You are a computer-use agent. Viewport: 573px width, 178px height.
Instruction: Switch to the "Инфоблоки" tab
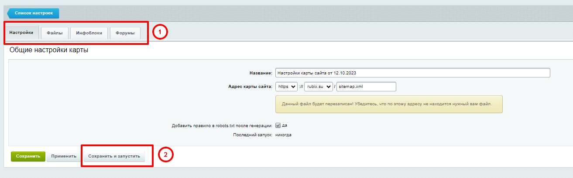(x=89, y=33)
